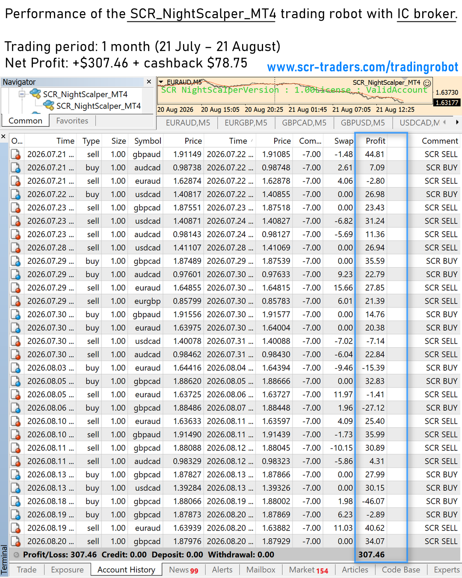Open the EURAUD,M5 chart tab

[188, 123]
